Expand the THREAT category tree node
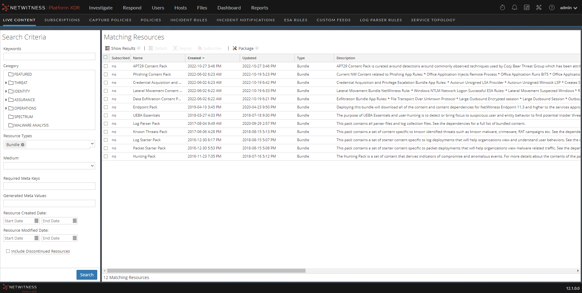The width and height of the screenshot is (582, 293). point(6,83)
